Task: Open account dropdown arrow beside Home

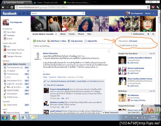Action: click(154, 13)
